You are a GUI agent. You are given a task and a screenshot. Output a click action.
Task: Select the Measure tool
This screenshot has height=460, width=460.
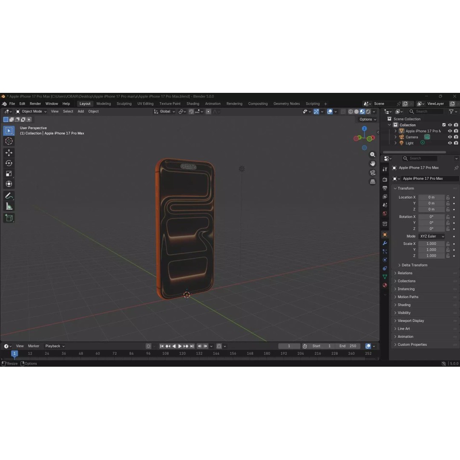pos(9,207)
